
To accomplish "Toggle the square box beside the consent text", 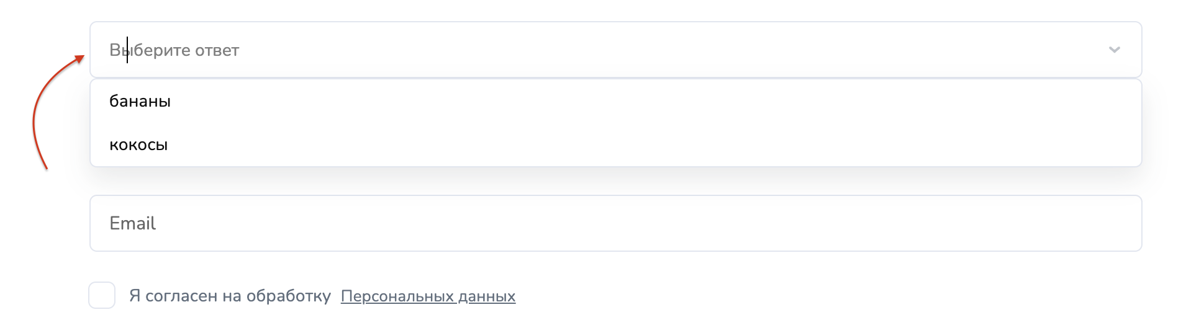I will (x=102, y=295).
